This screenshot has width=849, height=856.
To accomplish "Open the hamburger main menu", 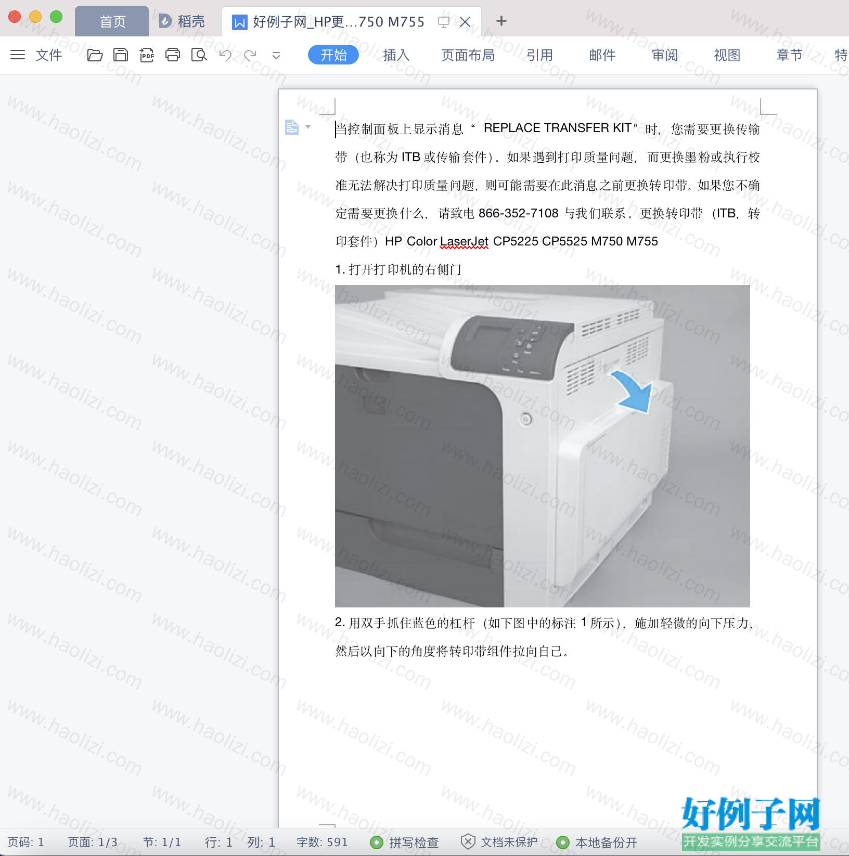I will [x=18, y=55].
